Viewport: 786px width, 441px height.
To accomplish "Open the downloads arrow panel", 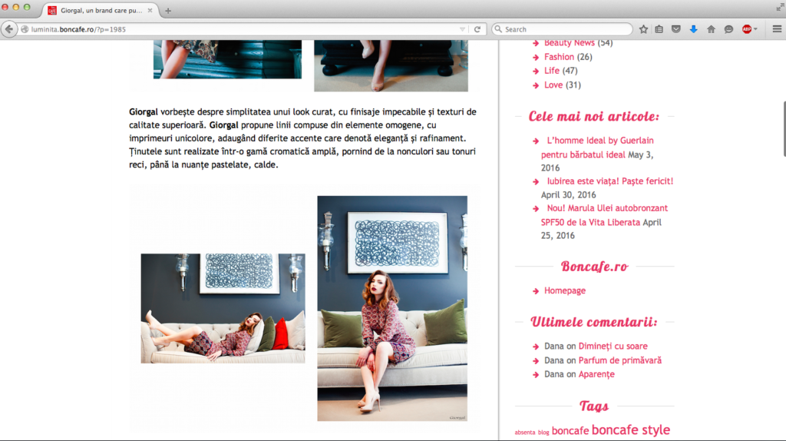I will coord(693,29).
